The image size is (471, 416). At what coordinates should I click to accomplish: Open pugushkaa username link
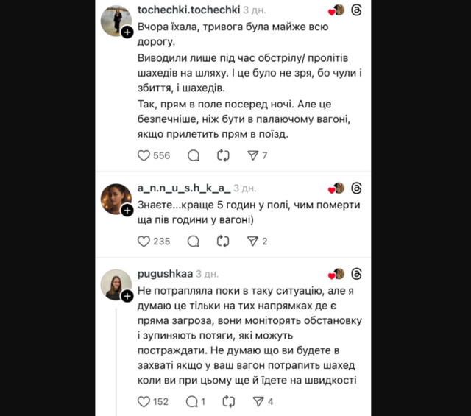click(x=165, y=273)
